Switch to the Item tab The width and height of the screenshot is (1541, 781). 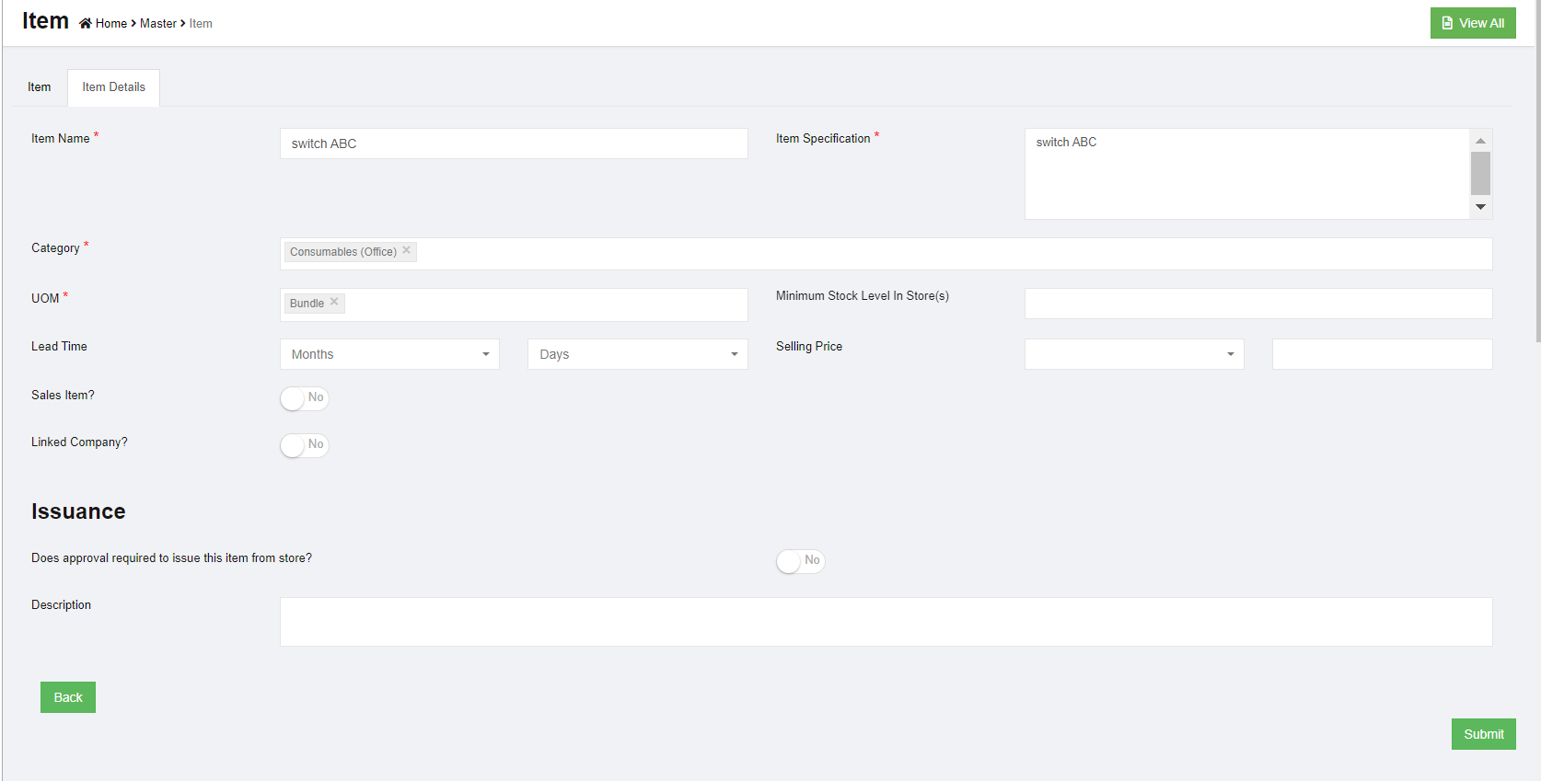(40, 87)
